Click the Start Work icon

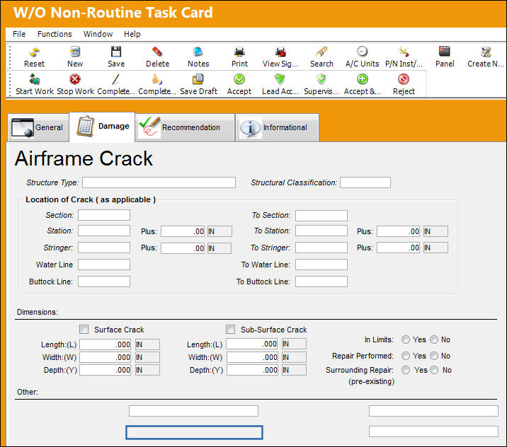pyautogui.click(x=34, y=79)
